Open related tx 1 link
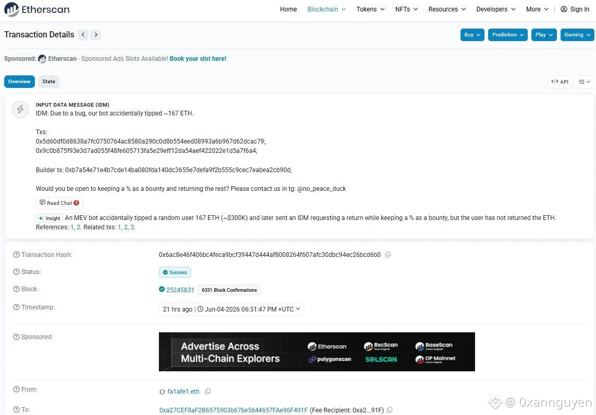Image resolution: width=596 pixels, height=415 pixels. click(x=119, y=227)
